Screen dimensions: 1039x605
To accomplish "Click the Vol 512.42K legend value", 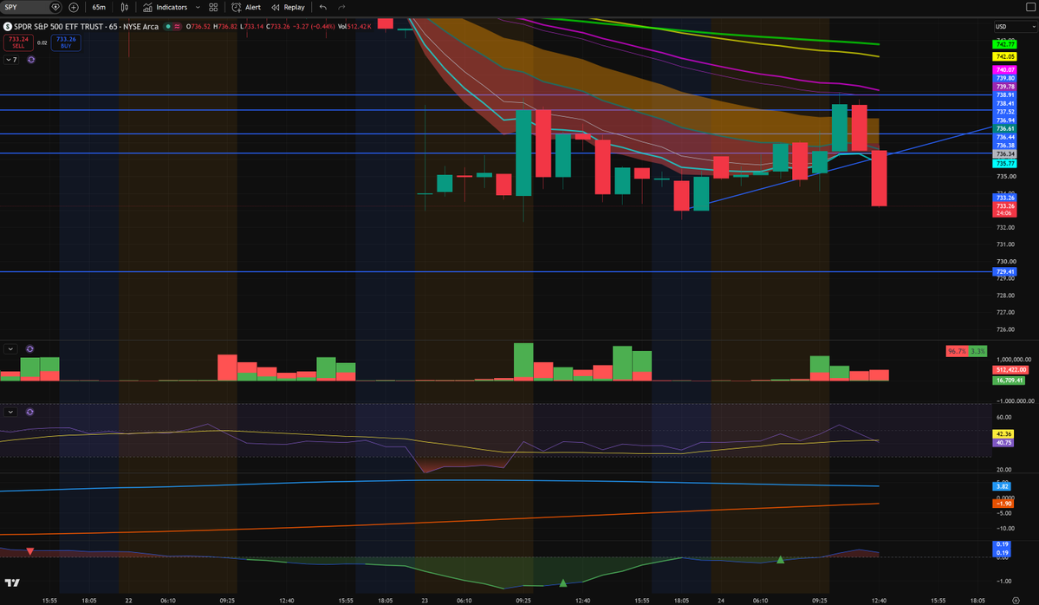I will click(355, 27).
